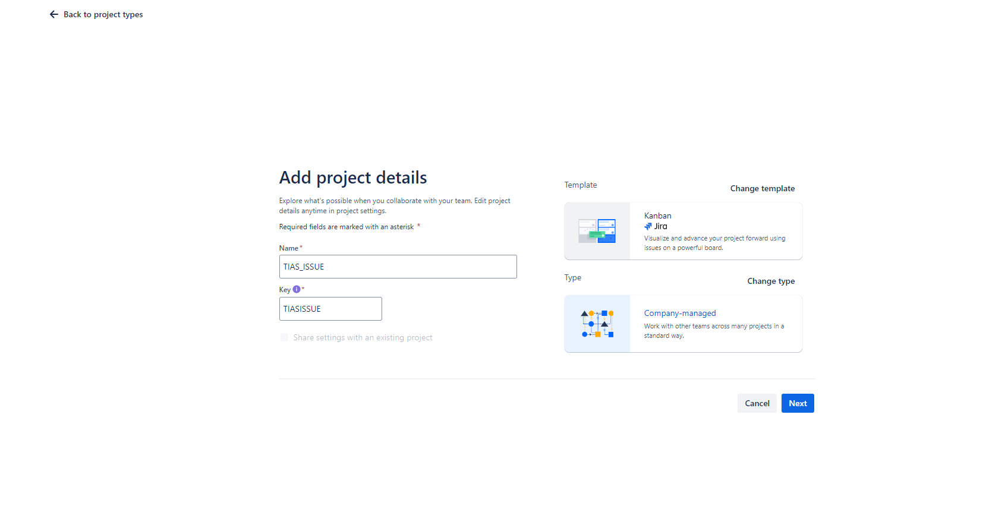Screen dimensions: 986x519
Task: Click the Jira logo icon
Action: point(648,226)
